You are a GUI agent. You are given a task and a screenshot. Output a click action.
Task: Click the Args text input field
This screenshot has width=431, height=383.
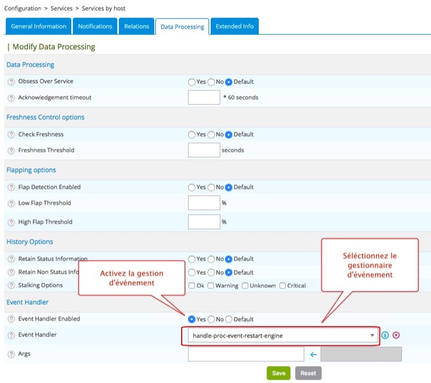pos(246,354)
